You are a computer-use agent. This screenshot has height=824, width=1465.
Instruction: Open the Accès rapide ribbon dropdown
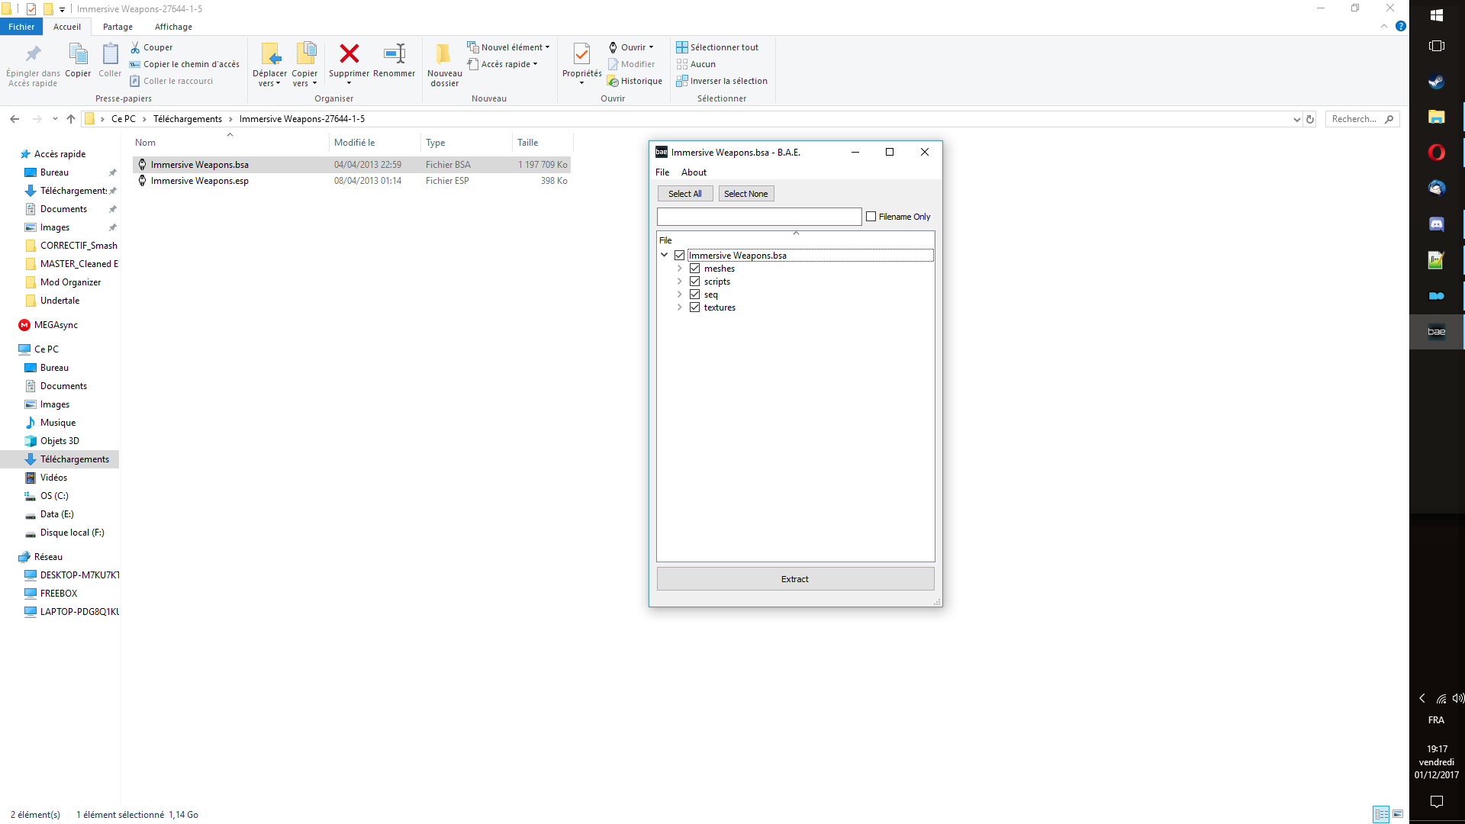point(503,64)
